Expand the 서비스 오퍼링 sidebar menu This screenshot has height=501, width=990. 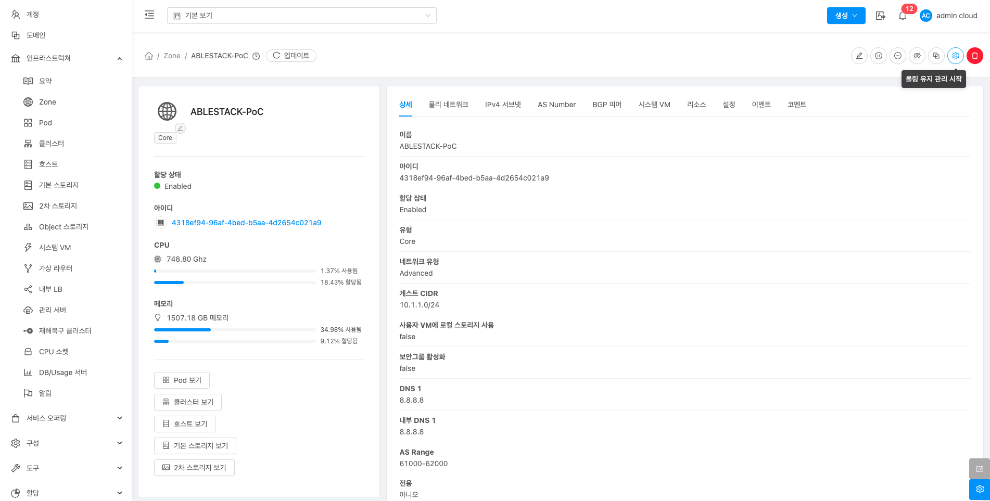click(x=66, y=418)
